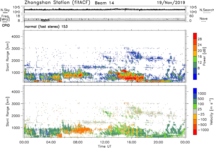Click the 'Beam 14' label
The width and height of the screenshot is (214, 148).
tap(104, 3)
